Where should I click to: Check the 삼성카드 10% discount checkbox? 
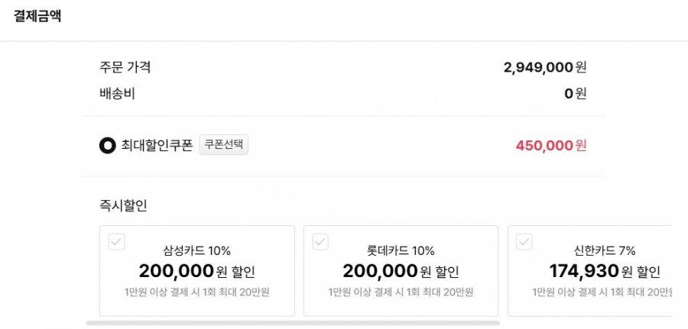click(x=116, y=242)
